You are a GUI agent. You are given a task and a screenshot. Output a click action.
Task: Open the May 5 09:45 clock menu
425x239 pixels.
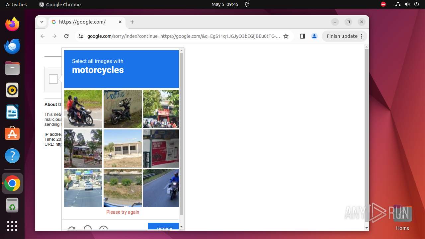tap(225, 4)
